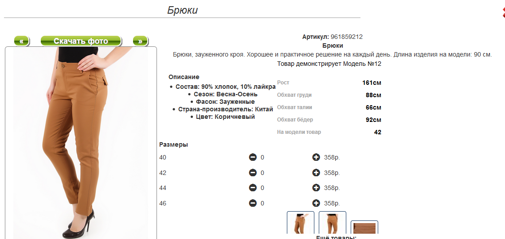Click the product description starting Брюки, зауженного кроя
The height and width of the screenshot is (239, 505).
click(333, 54)
